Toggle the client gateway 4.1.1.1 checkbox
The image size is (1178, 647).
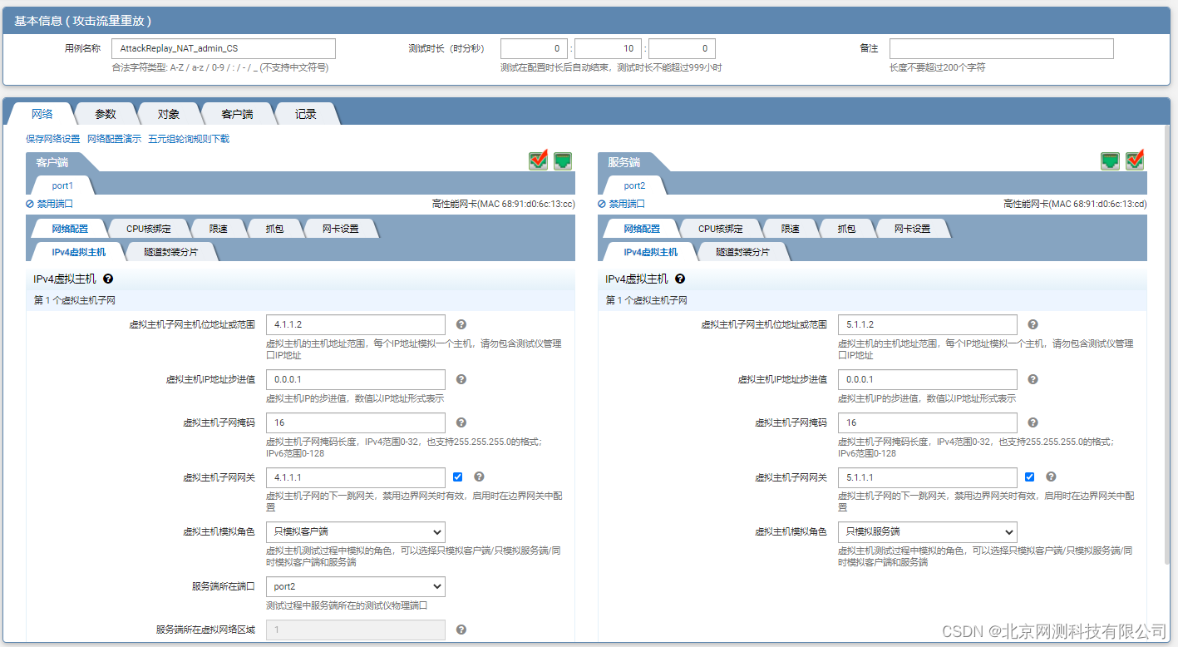pos(458,477)
